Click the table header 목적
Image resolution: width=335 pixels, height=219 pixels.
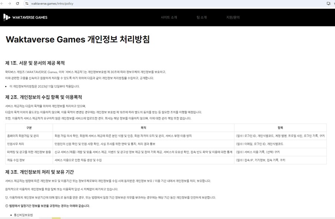tap(143, 128)
